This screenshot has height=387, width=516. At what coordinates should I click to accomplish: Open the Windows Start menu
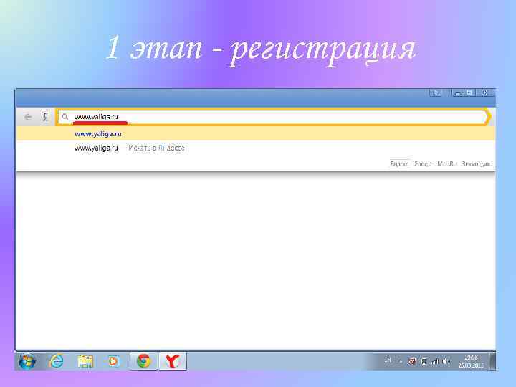click(27, 361)
